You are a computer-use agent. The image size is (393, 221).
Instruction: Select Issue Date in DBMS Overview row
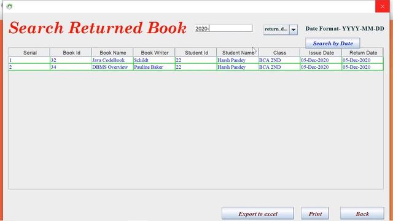coord(321,67)
